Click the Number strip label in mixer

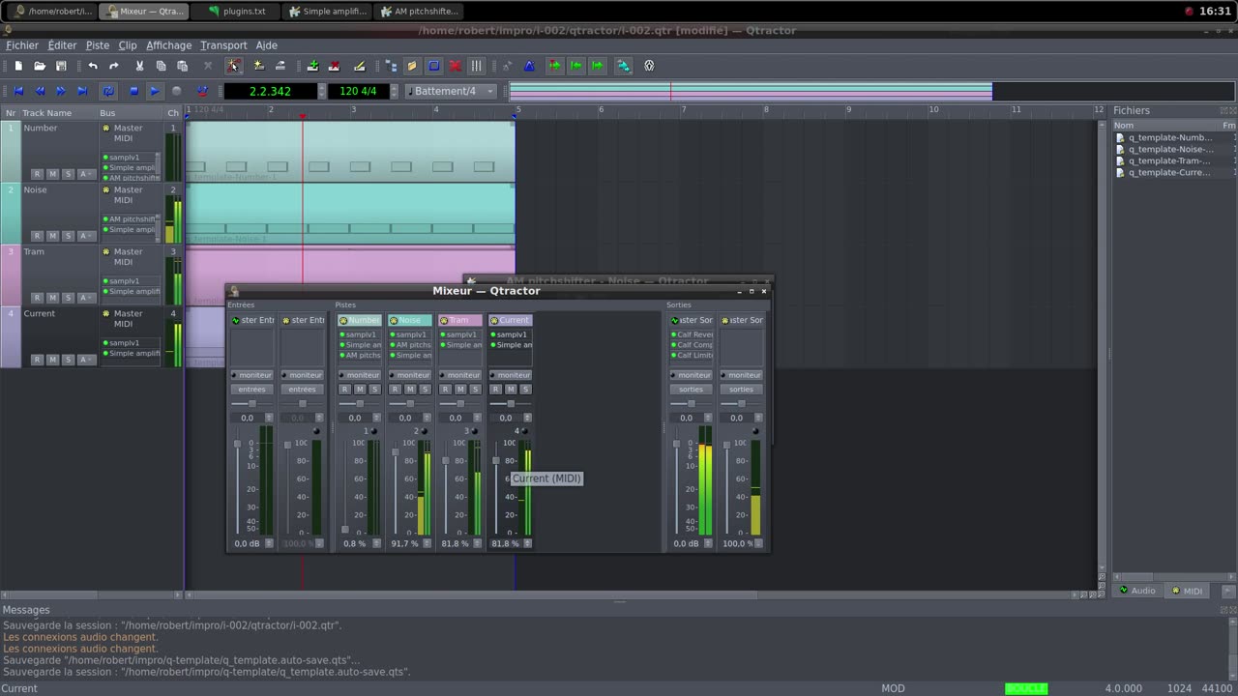pyautogui.click(x=359, y=320)
